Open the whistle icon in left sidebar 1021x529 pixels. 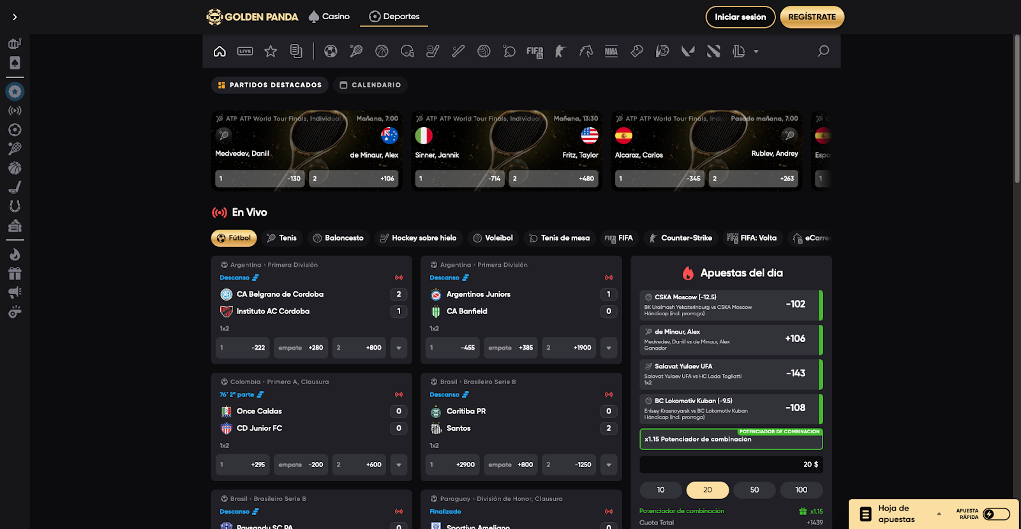pyautogui.click(x=15, y=311)
